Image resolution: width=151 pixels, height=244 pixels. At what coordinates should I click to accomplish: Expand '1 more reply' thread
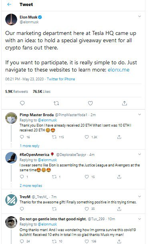tap(30, 146)
